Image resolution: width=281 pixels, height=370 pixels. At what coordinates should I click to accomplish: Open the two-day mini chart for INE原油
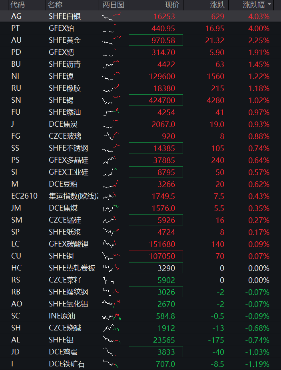pyautogui.click(x=112, y=316)
